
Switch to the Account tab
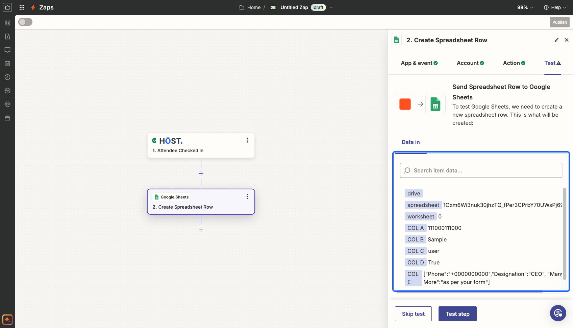(x=470, y=63)
